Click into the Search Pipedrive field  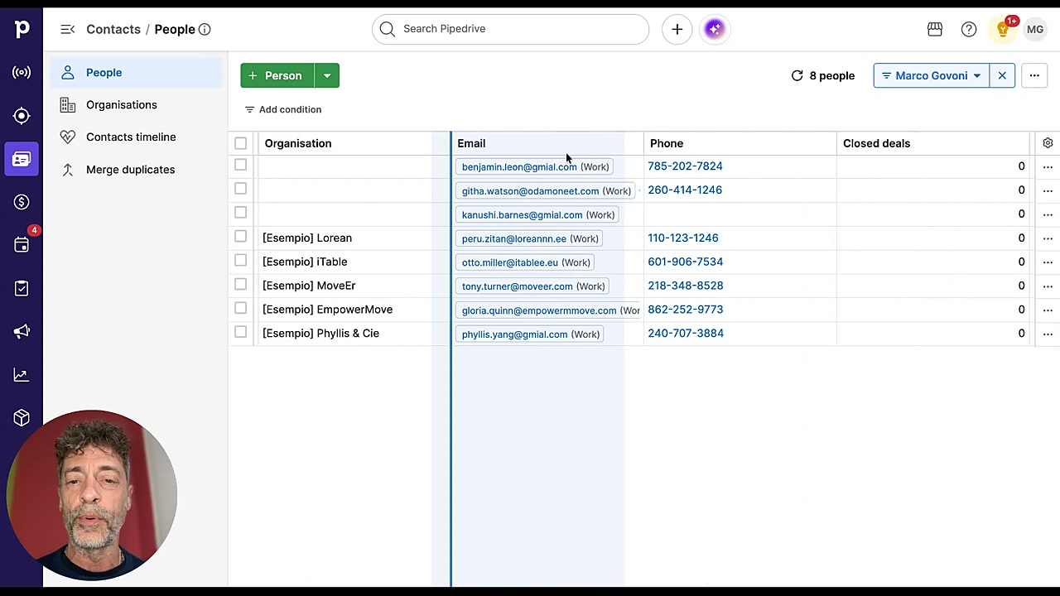click(x=510, y=29)
